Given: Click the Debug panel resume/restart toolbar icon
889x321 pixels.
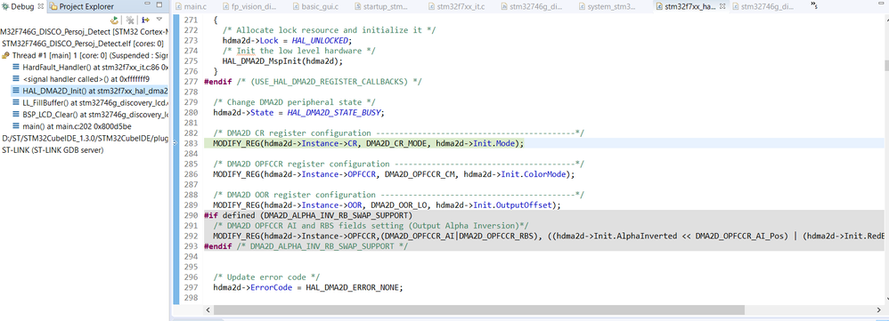Looking at the screenshot, I should (x=115, y=20).
